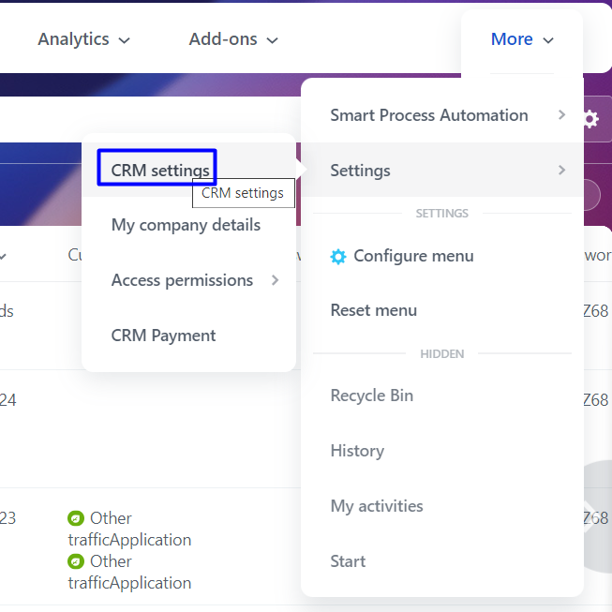Open the Add-ons dropdown
Viewport: 612px width, 612px height.
pyautogui.click(x=233, y=39)
